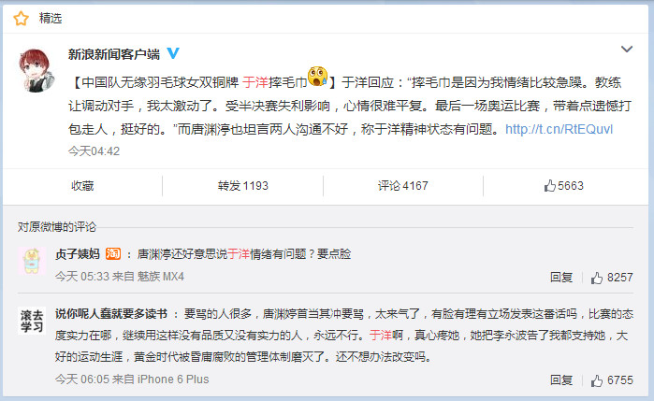
Task: Click the 贞子姨妈 username
Action: 78,254
